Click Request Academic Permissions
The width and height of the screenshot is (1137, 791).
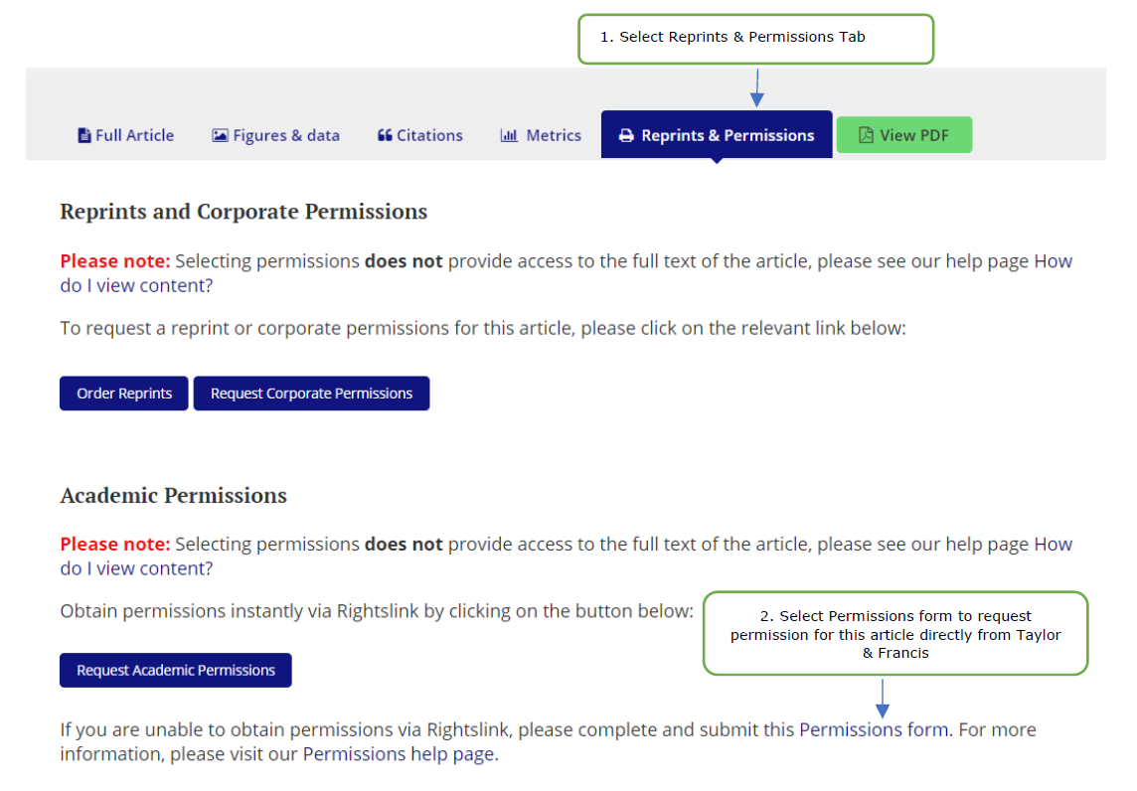(x=175, y=670)
